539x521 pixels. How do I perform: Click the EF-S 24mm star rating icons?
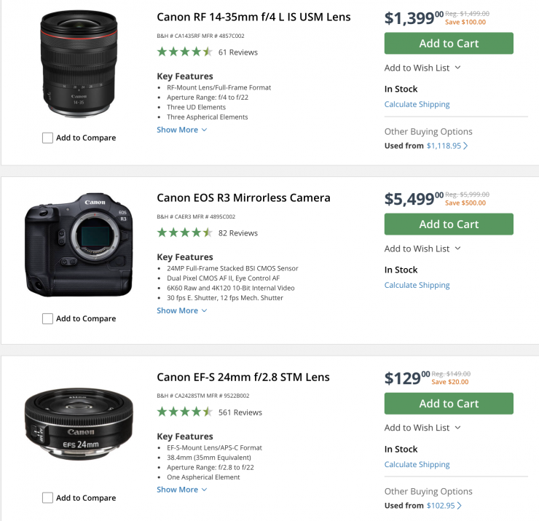click(x=184, y=412)
